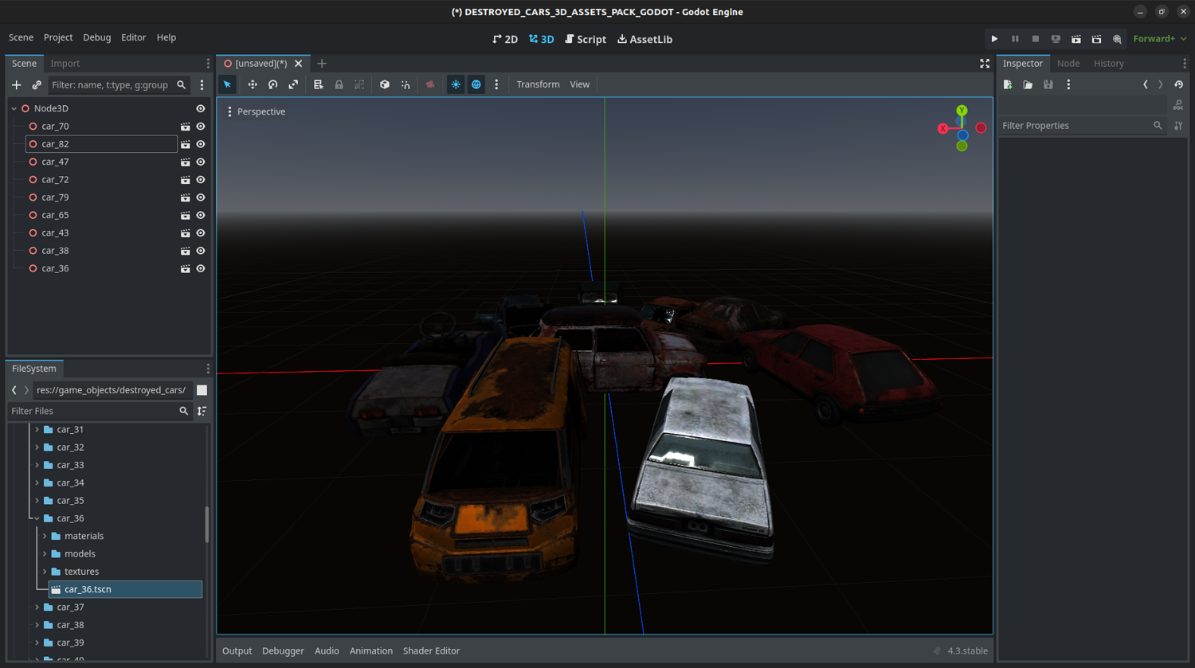Screen dimensions: 1195x668
Task: Load an existing resource in Inspector
Action: pos(1028,84)
